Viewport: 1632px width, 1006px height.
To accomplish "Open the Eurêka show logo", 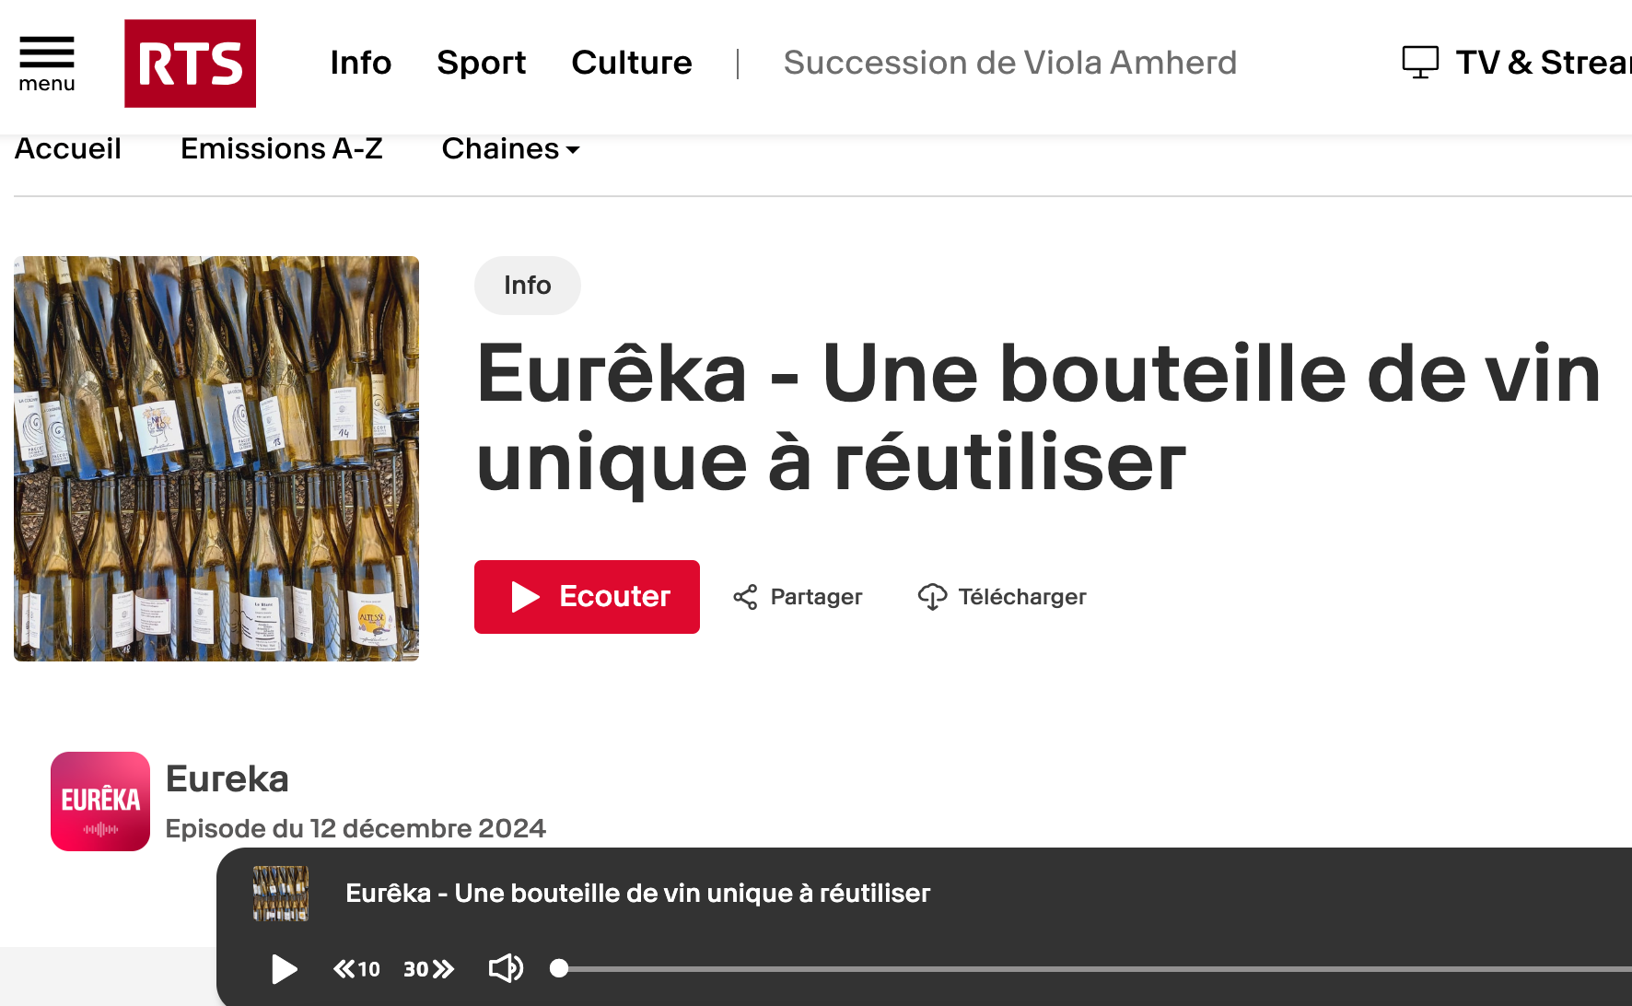I will point(100,801).
